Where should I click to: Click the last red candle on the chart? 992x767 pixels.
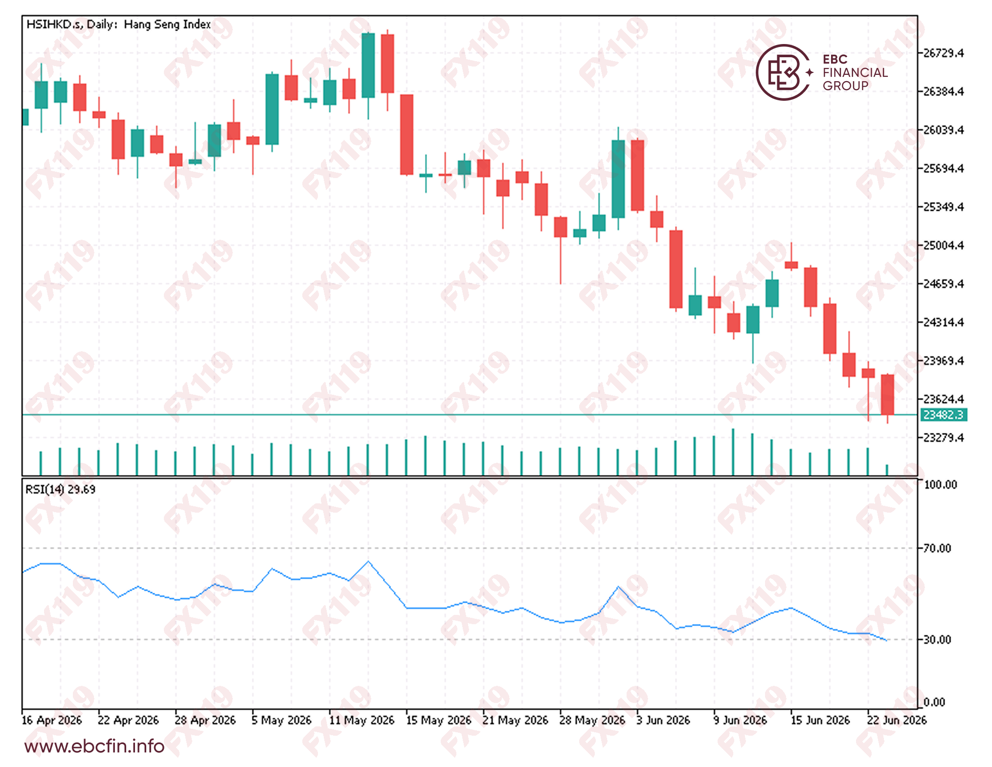tap(887, 395)
